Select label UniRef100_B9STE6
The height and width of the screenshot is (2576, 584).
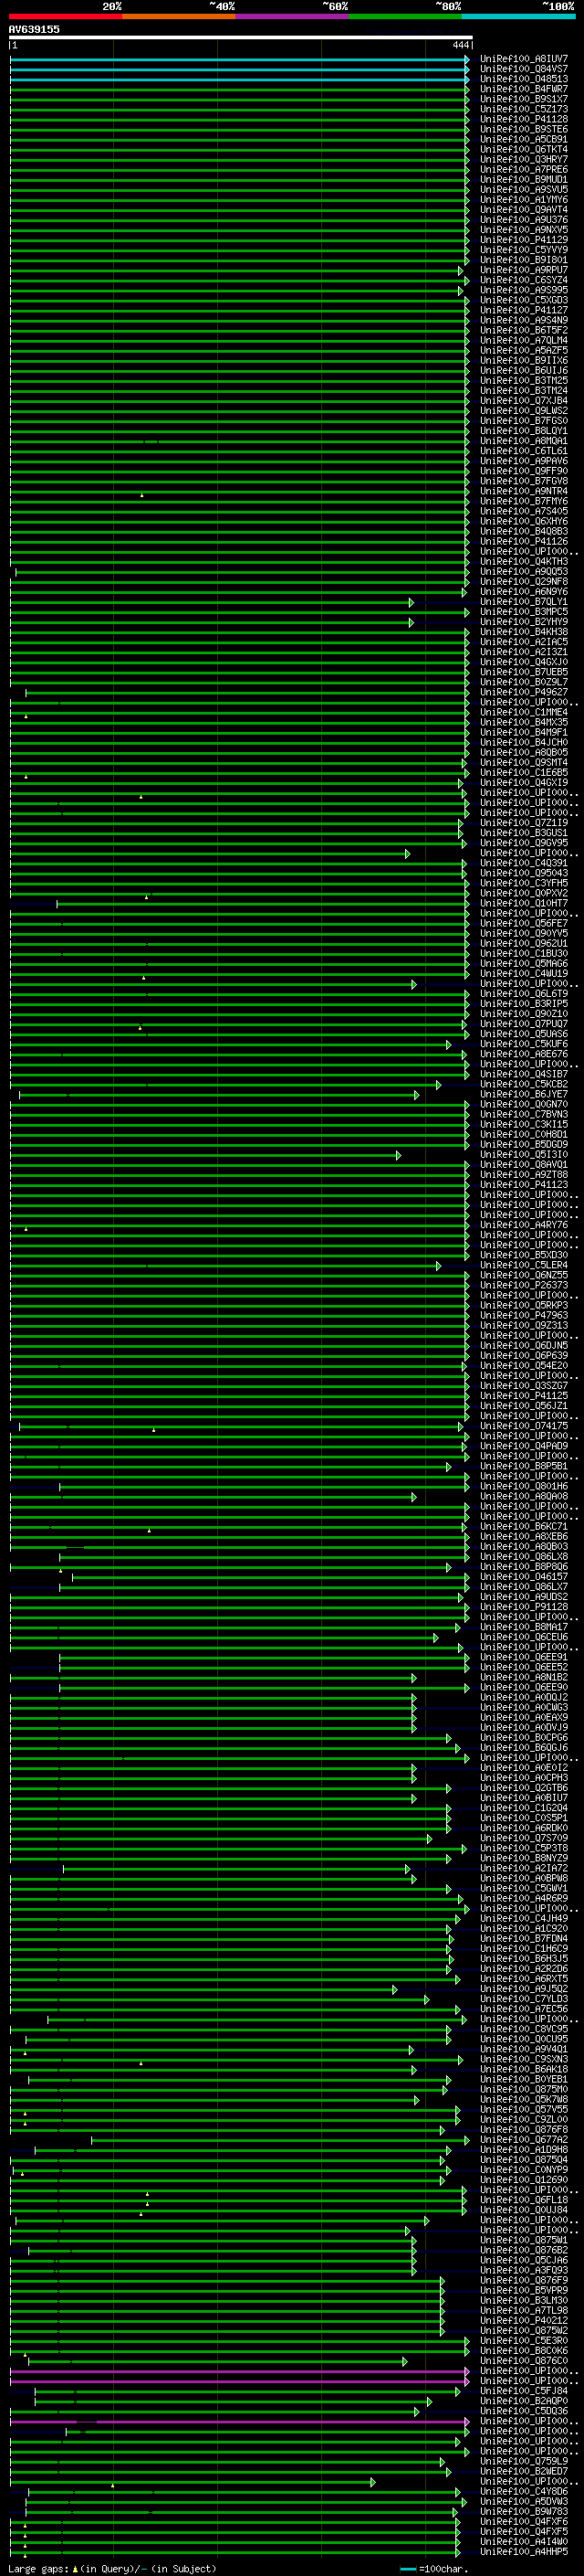(x=524, y=129)
